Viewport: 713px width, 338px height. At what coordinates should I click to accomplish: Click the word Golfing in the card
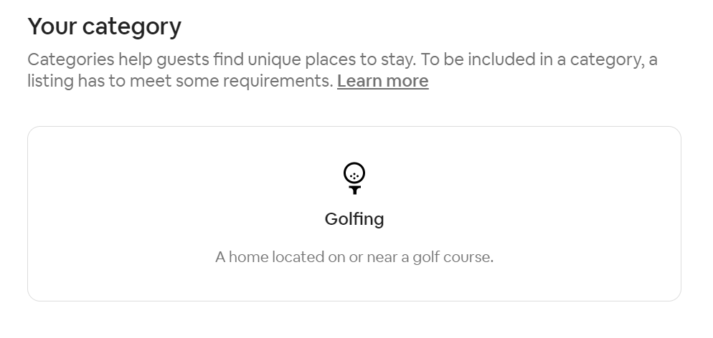click(x=354, y=220)
